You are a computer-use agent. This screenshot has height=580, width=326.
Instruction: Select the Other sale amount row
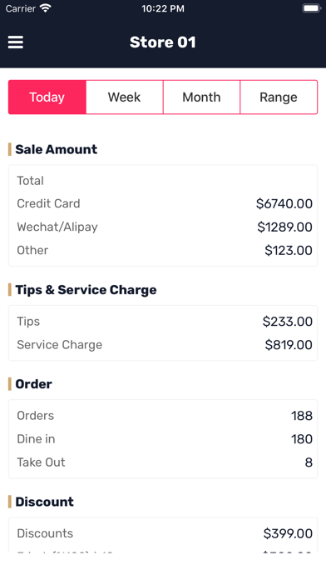163,250
